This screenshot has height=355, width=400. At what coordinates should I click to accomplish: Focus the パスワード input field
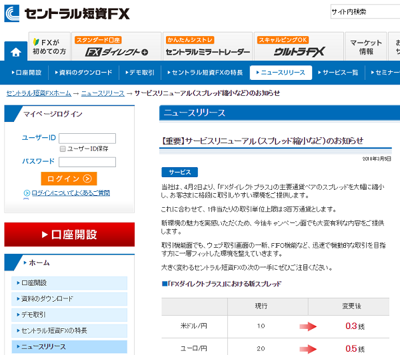point(87,162)
